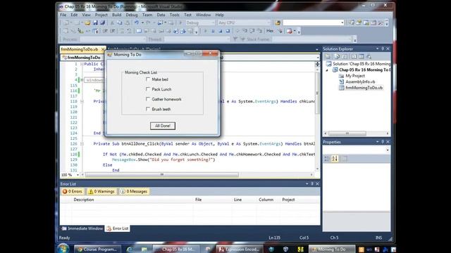Screen dimensions: 451x253
Task: Sort error list by Line column
Action: coord(237,200)
